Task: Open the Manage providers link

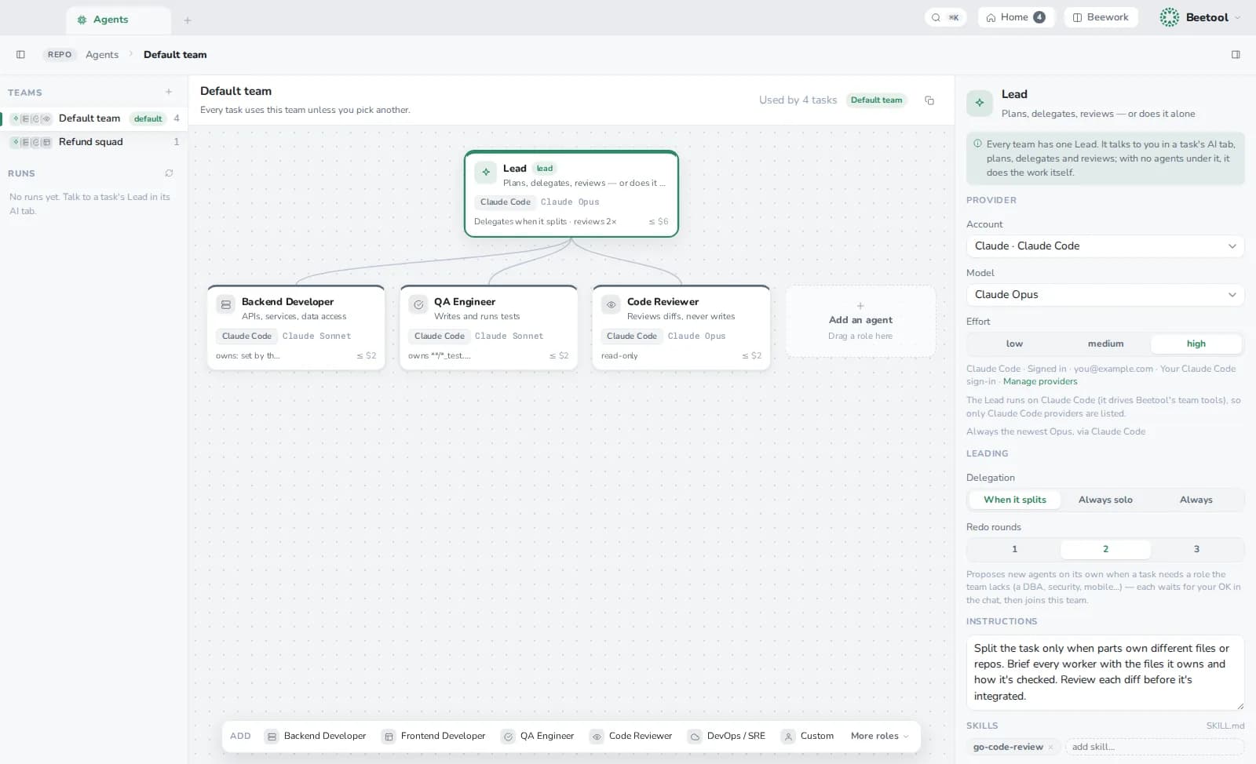Action: (1040, 382)
